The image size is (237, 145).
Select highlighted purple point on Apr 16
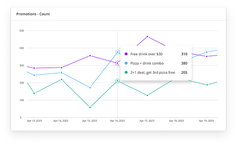(x=117, y=63)
